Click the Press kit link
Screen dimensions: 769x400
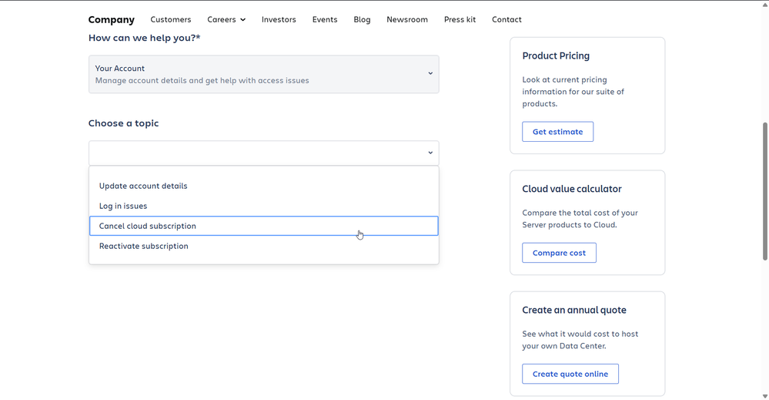coord(460,19)
